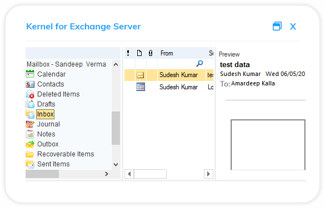
Task: Select Sudesh Kumar in the highlighted row
Action: 178,75
